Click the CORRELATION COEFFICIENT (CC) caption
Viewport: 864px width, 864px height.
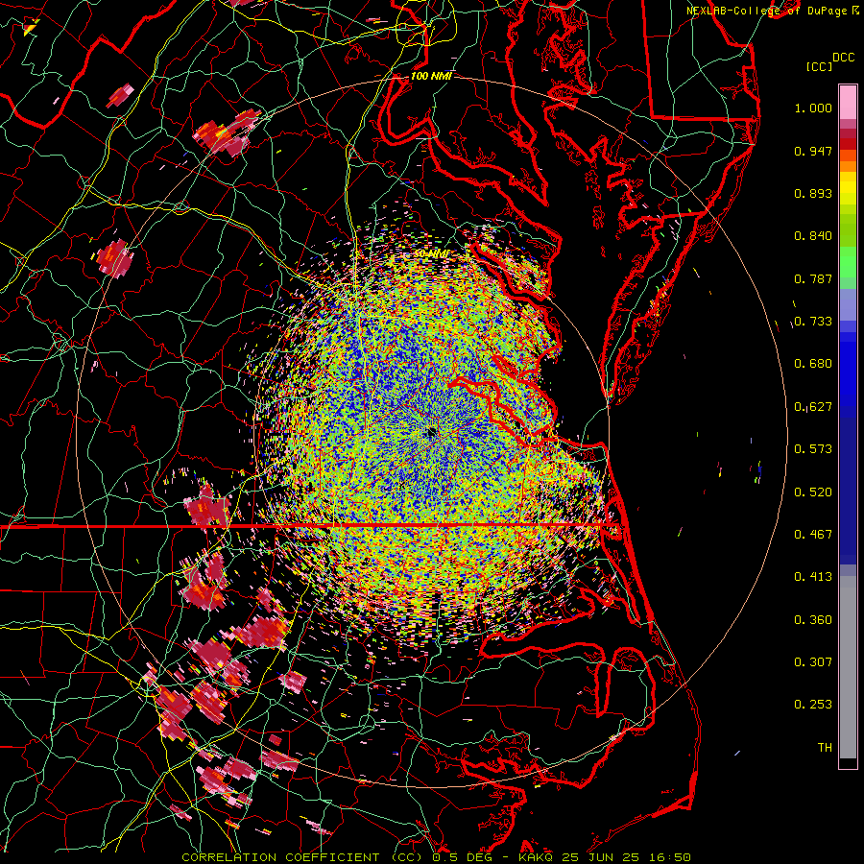click(302, 857)
